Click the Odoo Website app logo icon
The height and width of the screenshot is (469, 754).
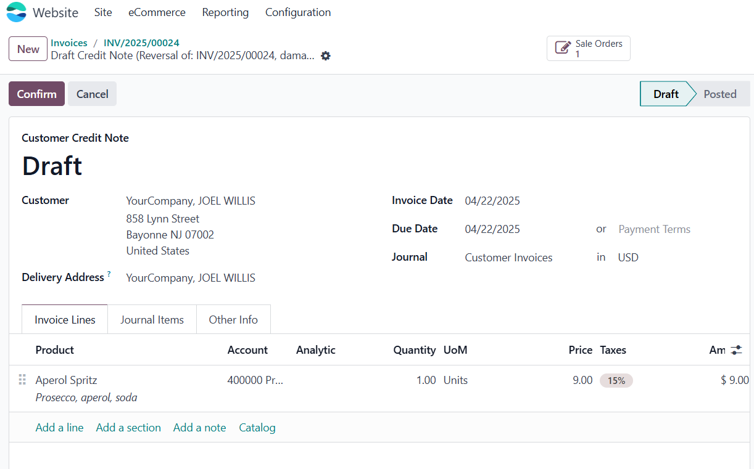(17, 12)
